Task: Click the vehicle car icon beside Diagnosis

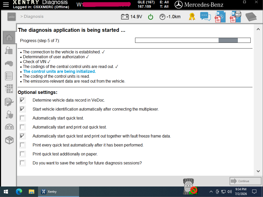Action: tap(12, 17)
